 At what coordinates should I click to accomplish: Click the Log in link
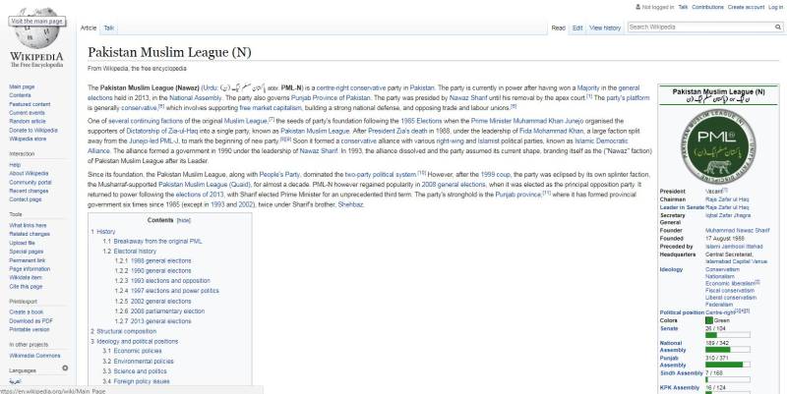click(x=775, y=7)
